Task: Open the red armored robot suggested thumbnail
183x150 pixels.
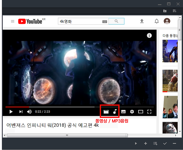Action: point(170,81)
